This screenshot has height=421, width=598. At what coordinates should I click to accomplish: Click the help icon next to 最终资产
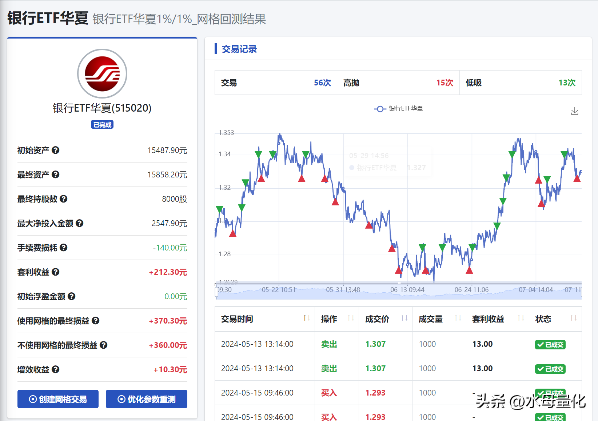coord(55,175)
